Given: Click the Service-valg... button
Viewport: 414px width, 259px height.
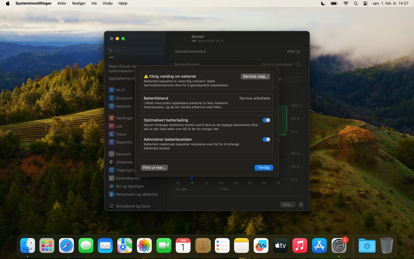Looking at the screenshot, I should (x=255, y=76).
